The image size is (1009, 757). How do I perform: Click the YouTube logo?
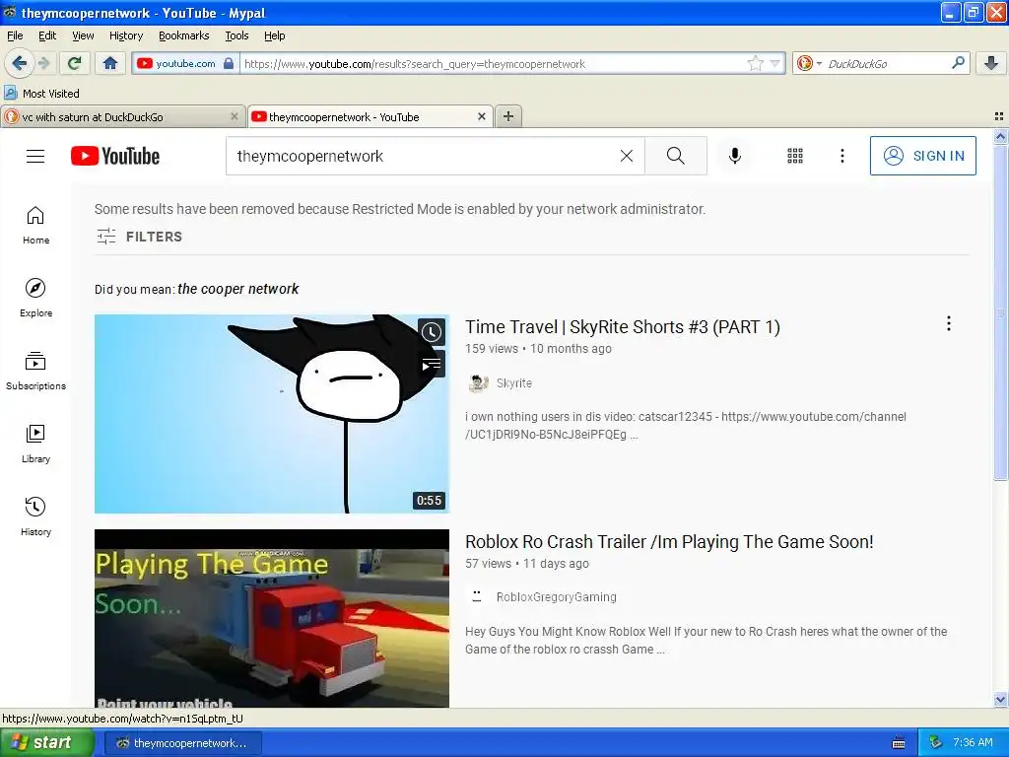(115, 156)
